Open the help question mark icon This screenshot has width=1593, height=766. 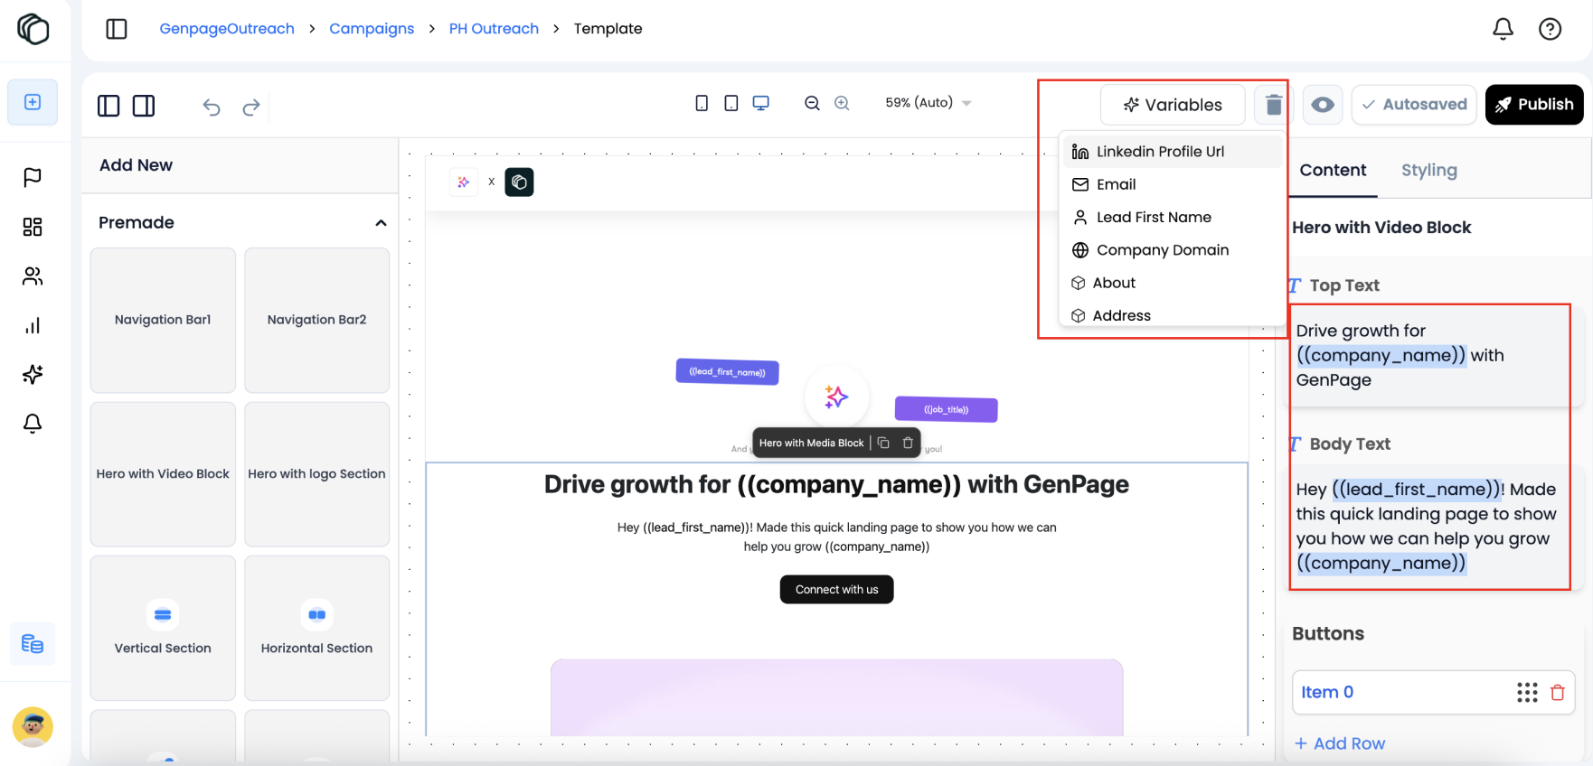click(x=1550, y=29)
